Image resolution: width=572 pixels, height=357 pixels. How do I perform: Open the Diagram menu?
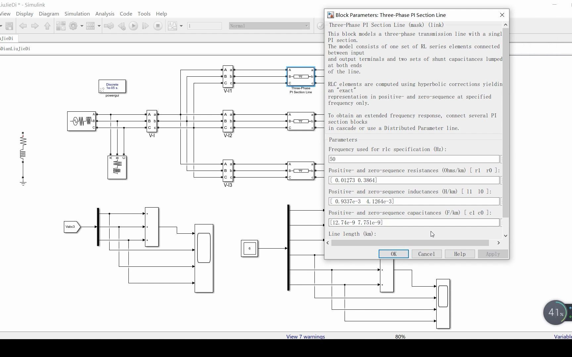click(49, 14)
